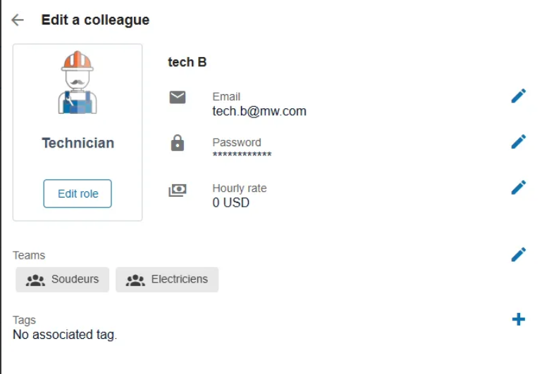Click the Edit role button
Viewport: 549px width, 374px height.
point(78,194)
